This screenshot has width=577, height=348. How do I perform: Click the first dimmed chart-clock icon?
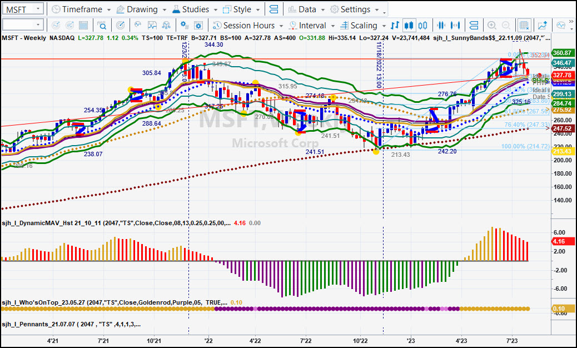point(56,26)
